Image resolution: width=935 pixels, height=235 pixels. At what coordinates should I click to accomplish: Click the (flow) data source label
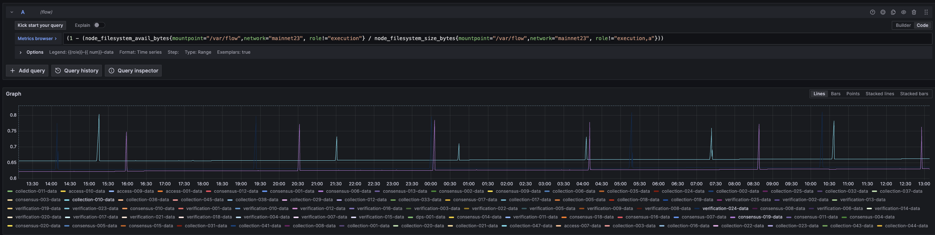46,12
